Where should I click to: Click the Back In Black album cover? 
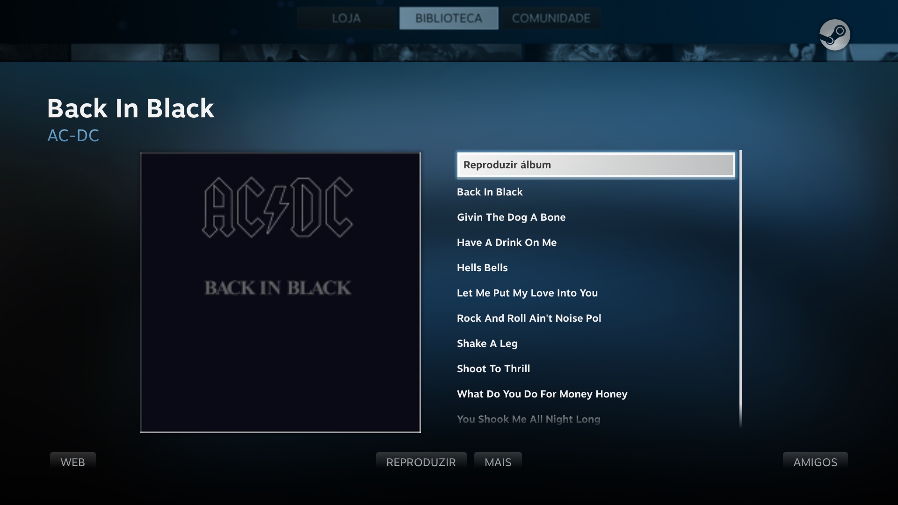pyautogui.click(x=281, y=293)
